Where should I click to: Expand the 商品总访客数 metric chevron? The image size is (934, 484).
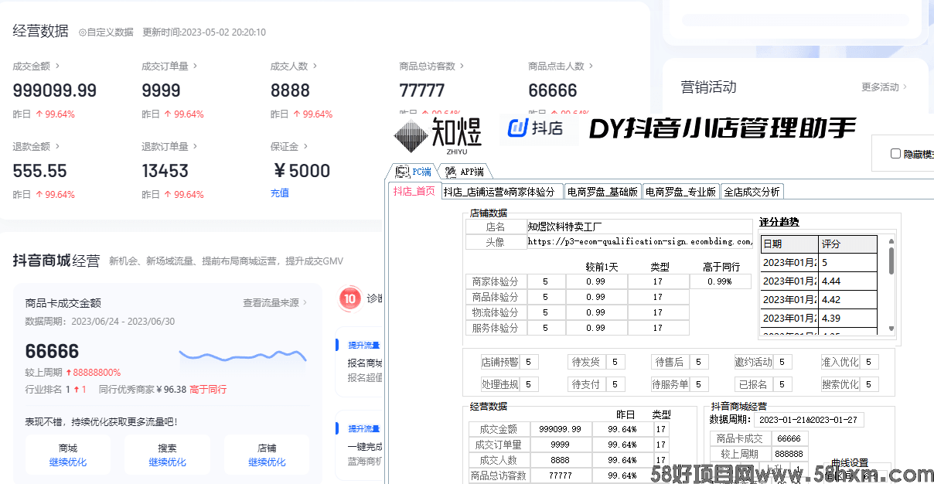pos(463,66)
